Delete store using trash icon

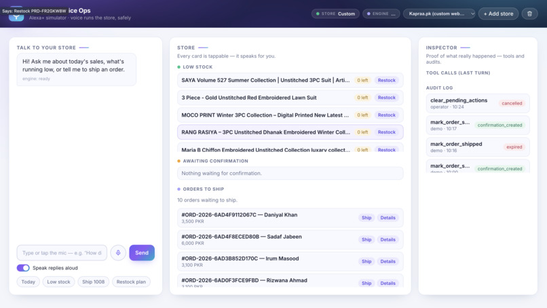[x=529, y=14]
